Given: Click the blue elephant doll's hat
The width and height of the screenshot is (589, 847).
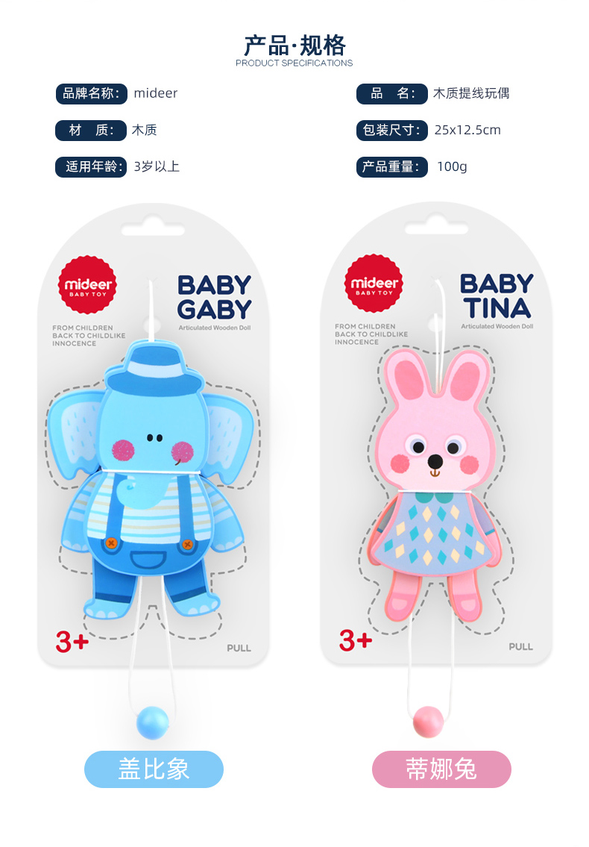Looking at the screenshot, I should [153, 368].
